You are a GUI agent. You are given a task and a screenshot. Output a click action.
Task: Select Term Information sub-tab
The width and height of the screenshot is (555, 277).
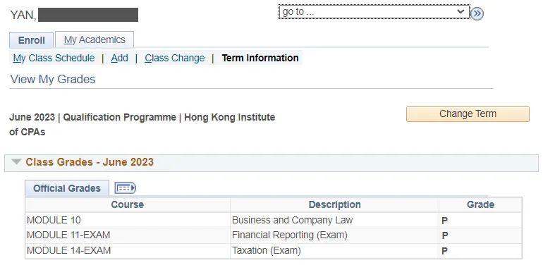260,58
